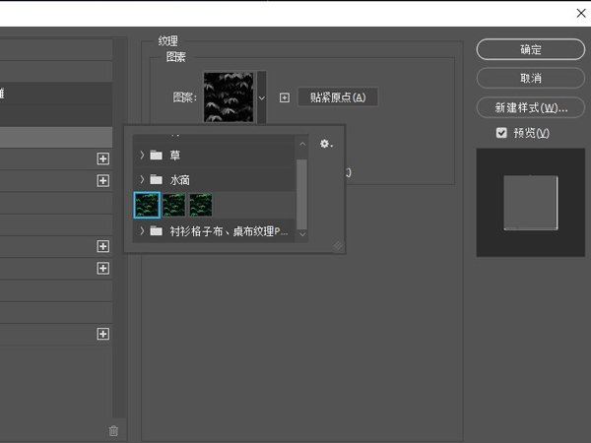The height and width of the screenshot is (443, 591).
Task: Click the topmost plus icon in effects list
Action: click(x=102, y=158)
